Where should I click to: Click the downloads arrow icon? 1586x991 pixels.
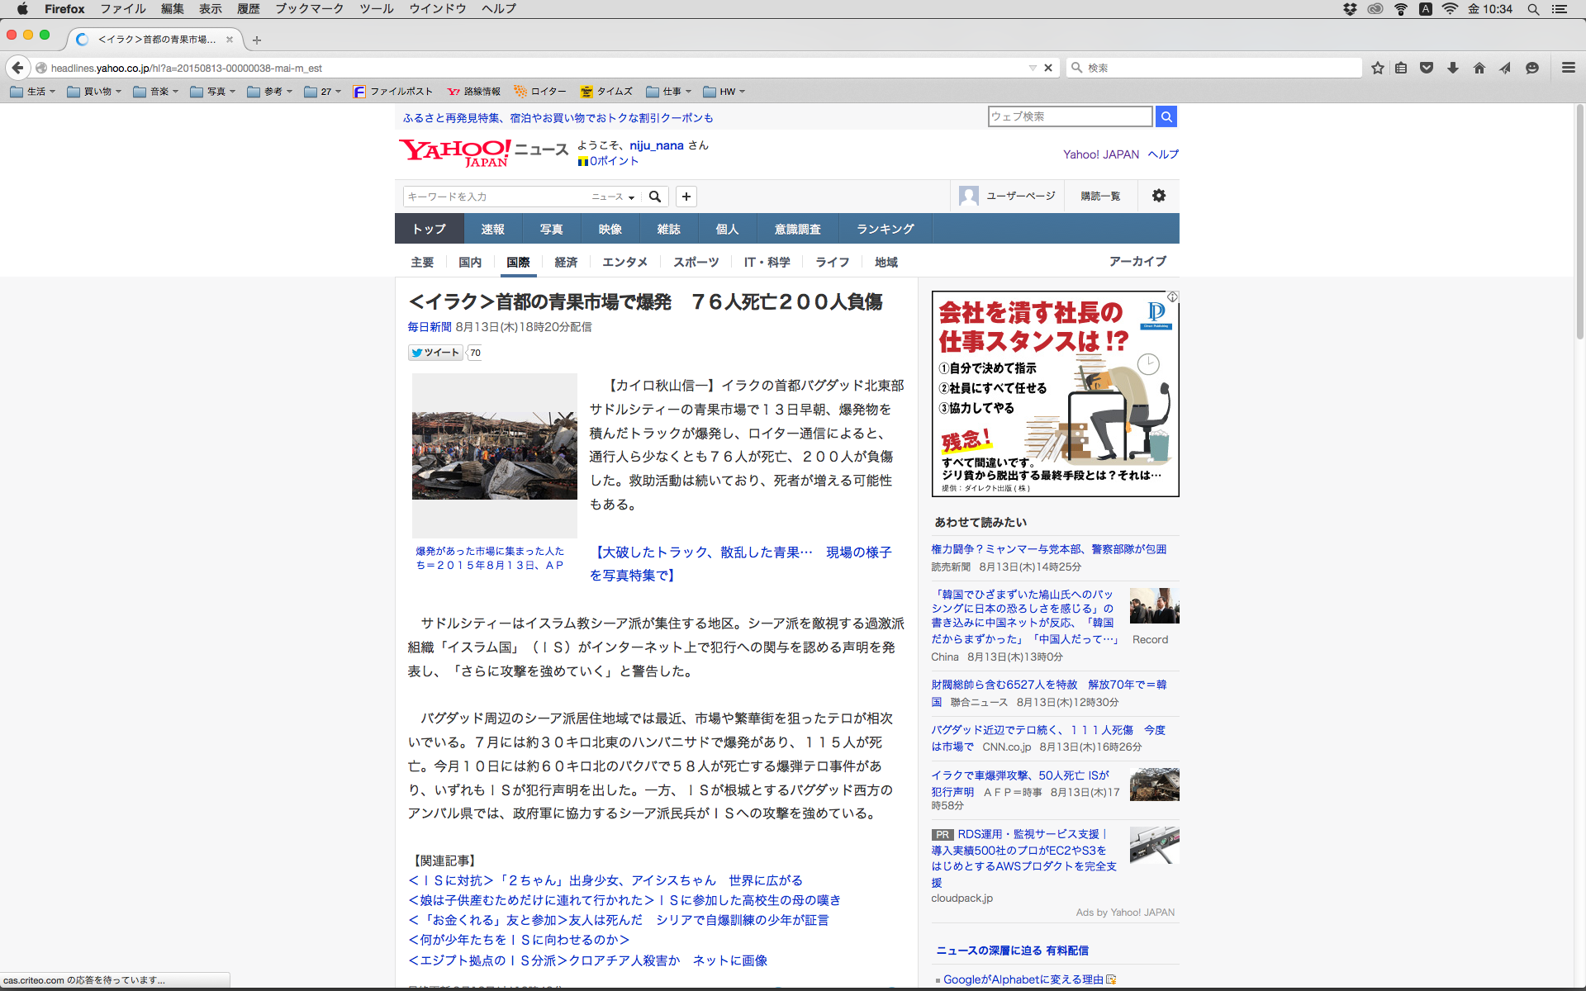1453,68
